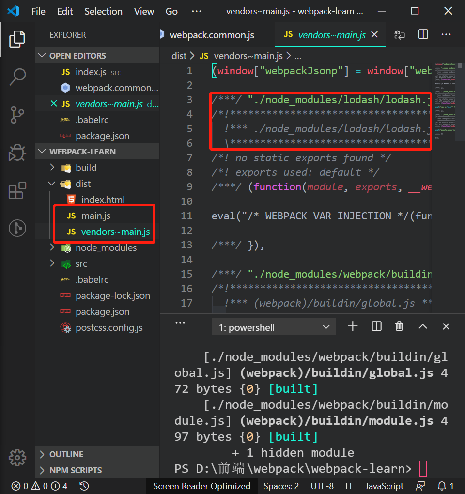The width and height of the screenshot is (465, 494).
Task: Open the Manage gear settings menu
Action: (17, 458)
